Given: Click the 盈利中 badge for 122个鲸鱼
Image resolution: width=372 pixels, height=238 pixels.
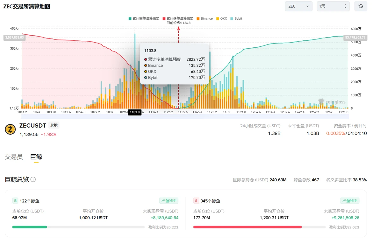Looking at the screenshot, I should [x=169, y=201].
